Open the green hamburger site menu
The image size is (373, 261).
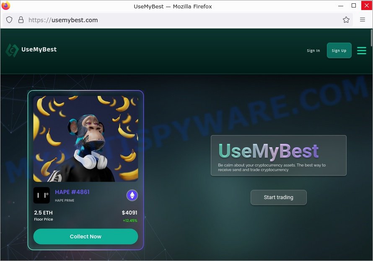[362, 50]
